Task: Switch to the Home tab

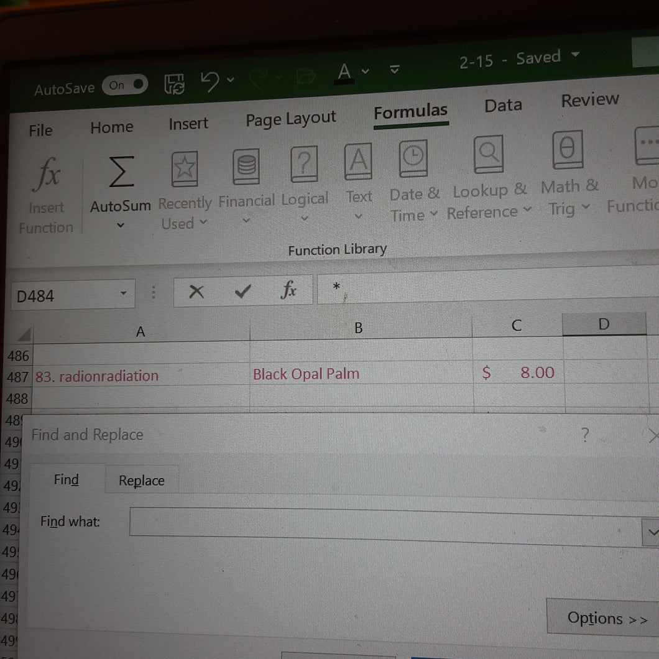Action: [112, 127]
